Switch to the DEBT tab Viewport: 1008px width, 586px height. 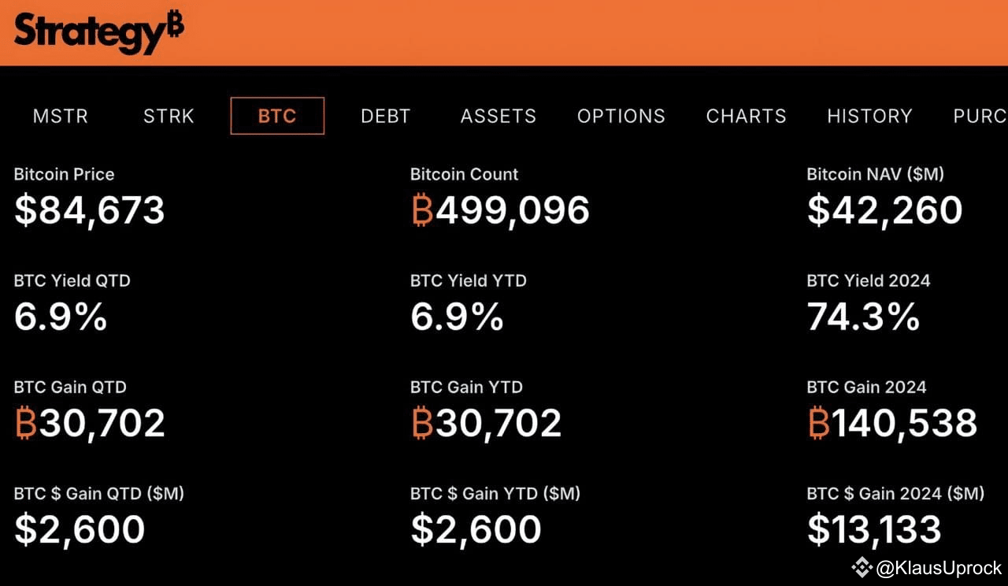[385, 116]
